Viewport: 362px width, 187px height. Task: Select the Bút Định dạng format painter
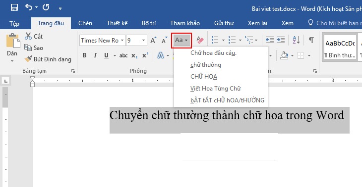point(48,59)
